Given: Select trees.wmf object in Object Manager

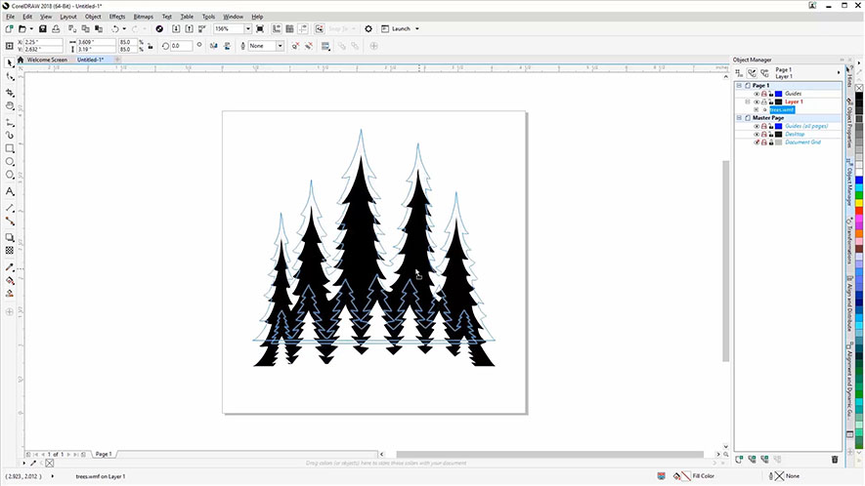Looking at the screenshot, I should coord(782,110).
